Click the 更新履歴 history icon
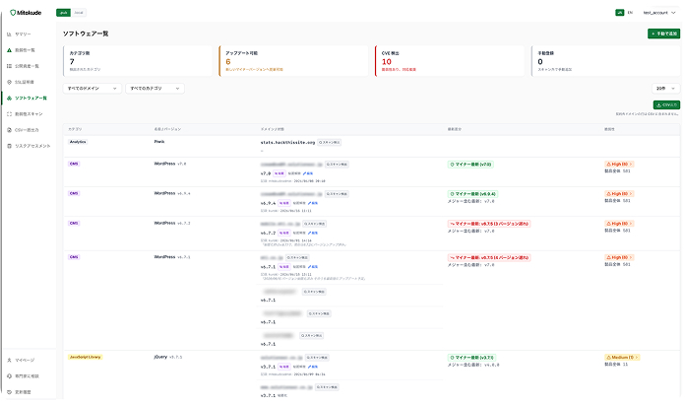The image size is (685, 405). [x=9, y=392]
